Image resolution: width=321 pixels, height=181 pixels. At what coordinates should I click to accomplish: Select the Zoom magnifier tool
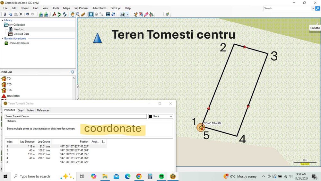pyautogui.click(x=78, y=14)
